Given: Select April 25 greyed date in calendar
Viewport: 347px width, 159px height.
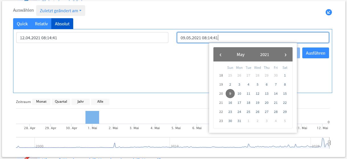Looking at the screenshot, I should point(230,75).
